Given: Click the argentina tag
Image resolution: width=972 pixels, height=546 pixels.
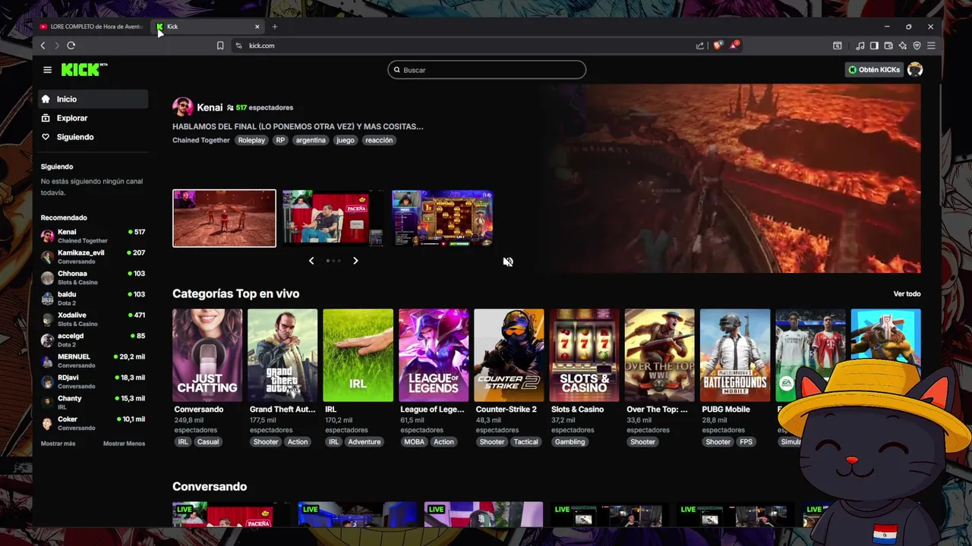Looking at the screenshot, I should point(311,140).
